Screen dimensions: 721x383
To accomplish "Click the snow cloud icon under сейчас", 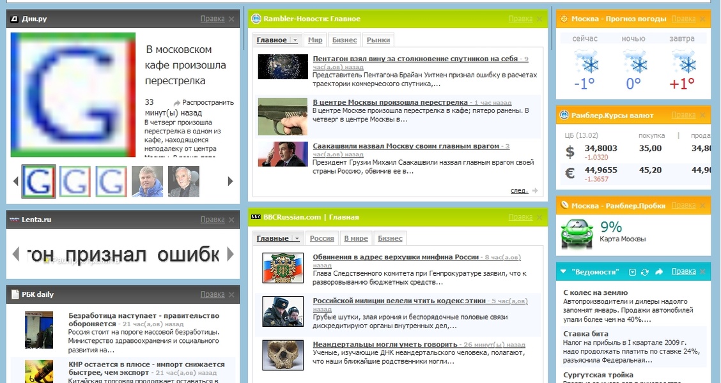I will [x=585, y=61].
